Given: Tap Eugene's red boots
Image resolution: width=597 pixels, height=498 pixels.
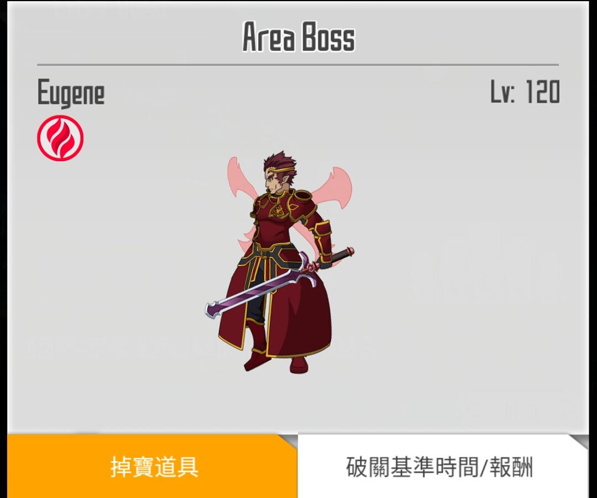Looking at the screenshot, I should (x=276, y=363).
